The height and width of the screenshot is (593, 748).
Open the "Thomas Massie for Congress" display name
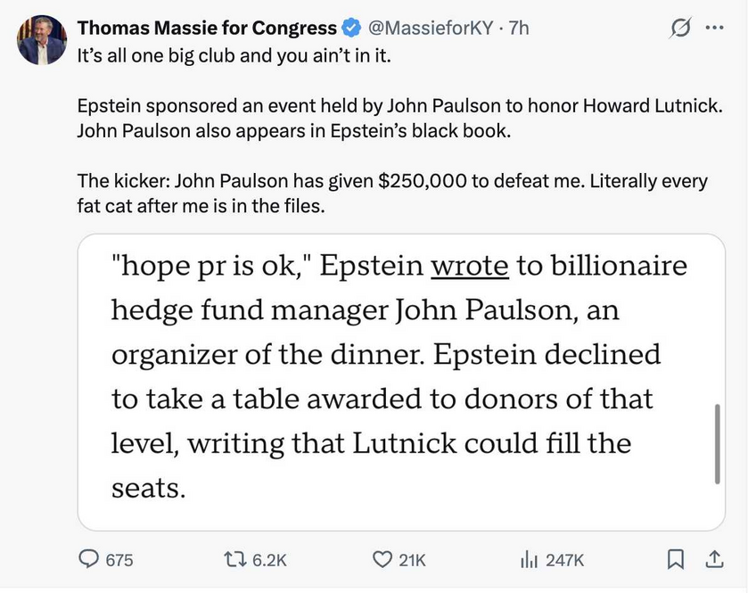point(207,28)
